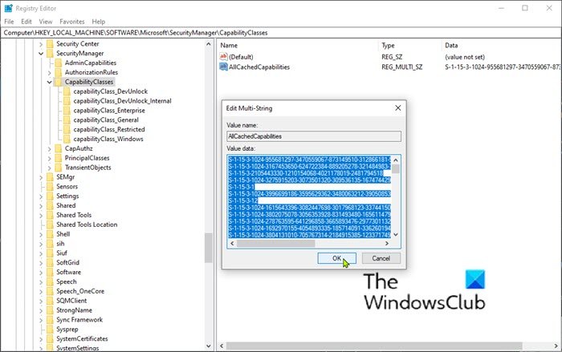Click the CapAuthz folder icon
562x352 pixels.
pos(59,148)
